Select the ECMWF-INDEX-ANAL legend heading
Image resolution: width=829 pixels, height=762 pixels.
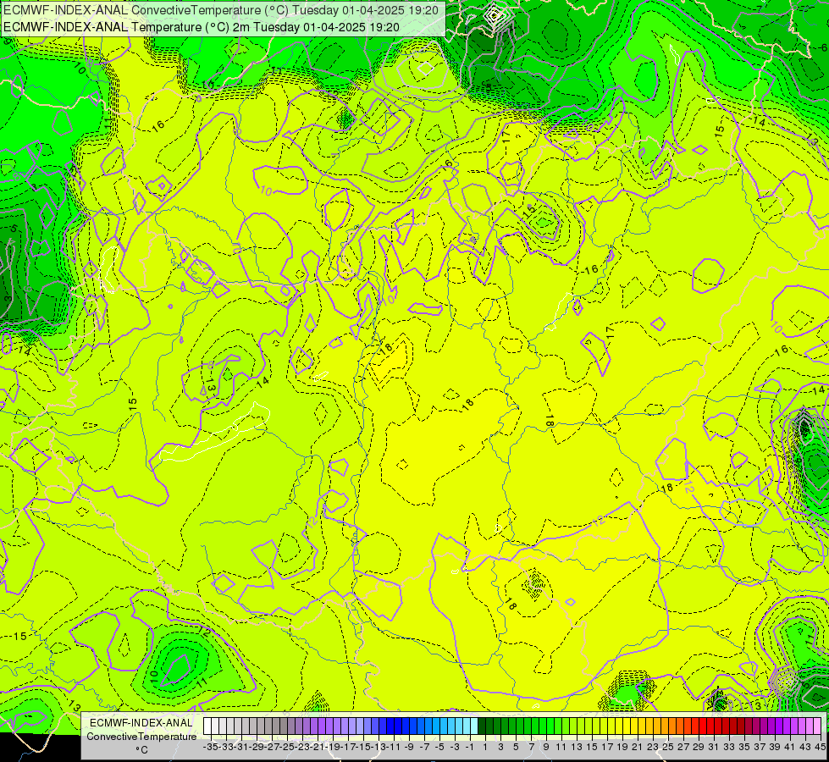click(x=141, y=723)
